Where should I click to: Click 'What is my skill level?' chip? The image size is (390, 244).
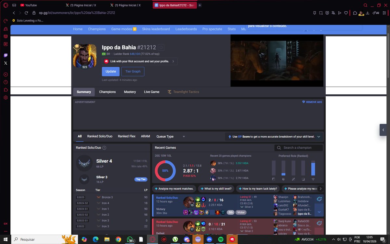pyautogui.click(x=216, y=189)
